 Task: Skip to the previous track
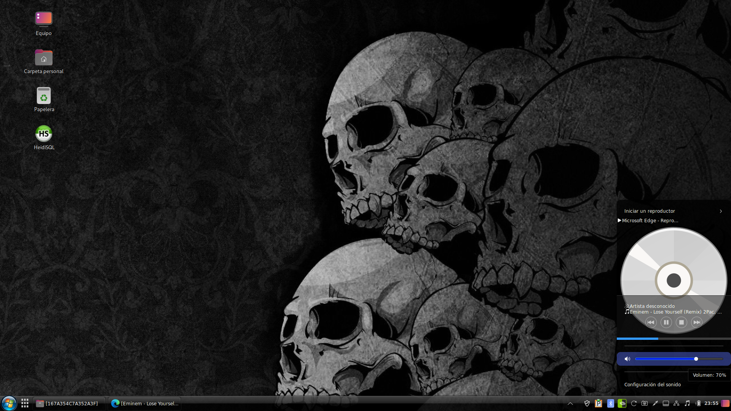tap(651, 322)
